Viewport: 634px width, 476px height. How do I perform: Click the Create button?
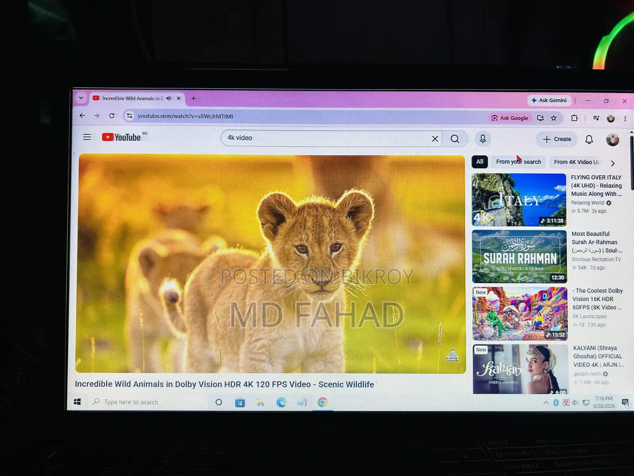pyautogui.click(x=557, y=139)
